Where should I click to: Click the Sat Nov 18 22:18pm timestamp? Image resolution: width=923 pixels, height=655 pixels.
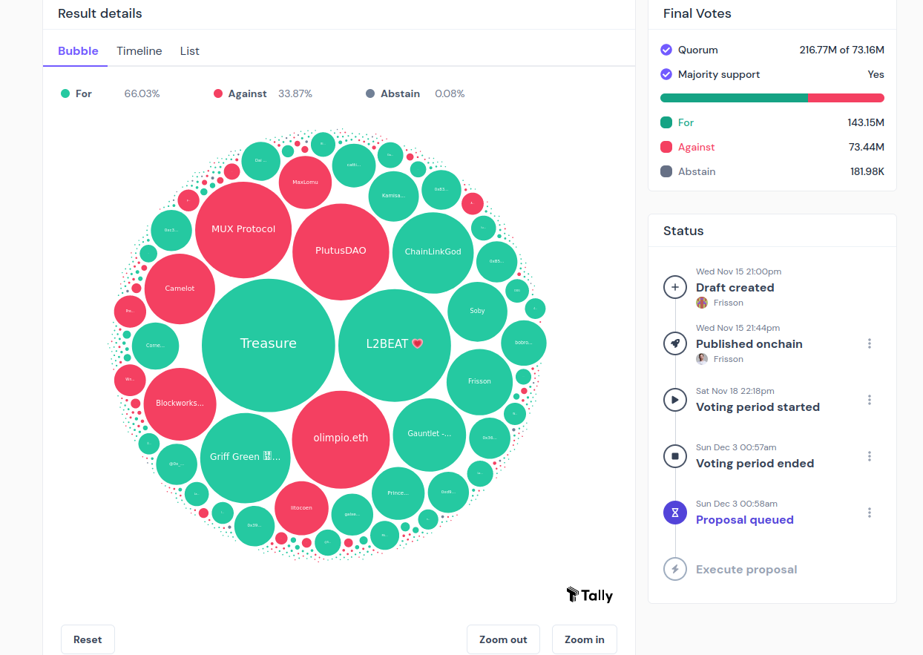click(735, 391)
